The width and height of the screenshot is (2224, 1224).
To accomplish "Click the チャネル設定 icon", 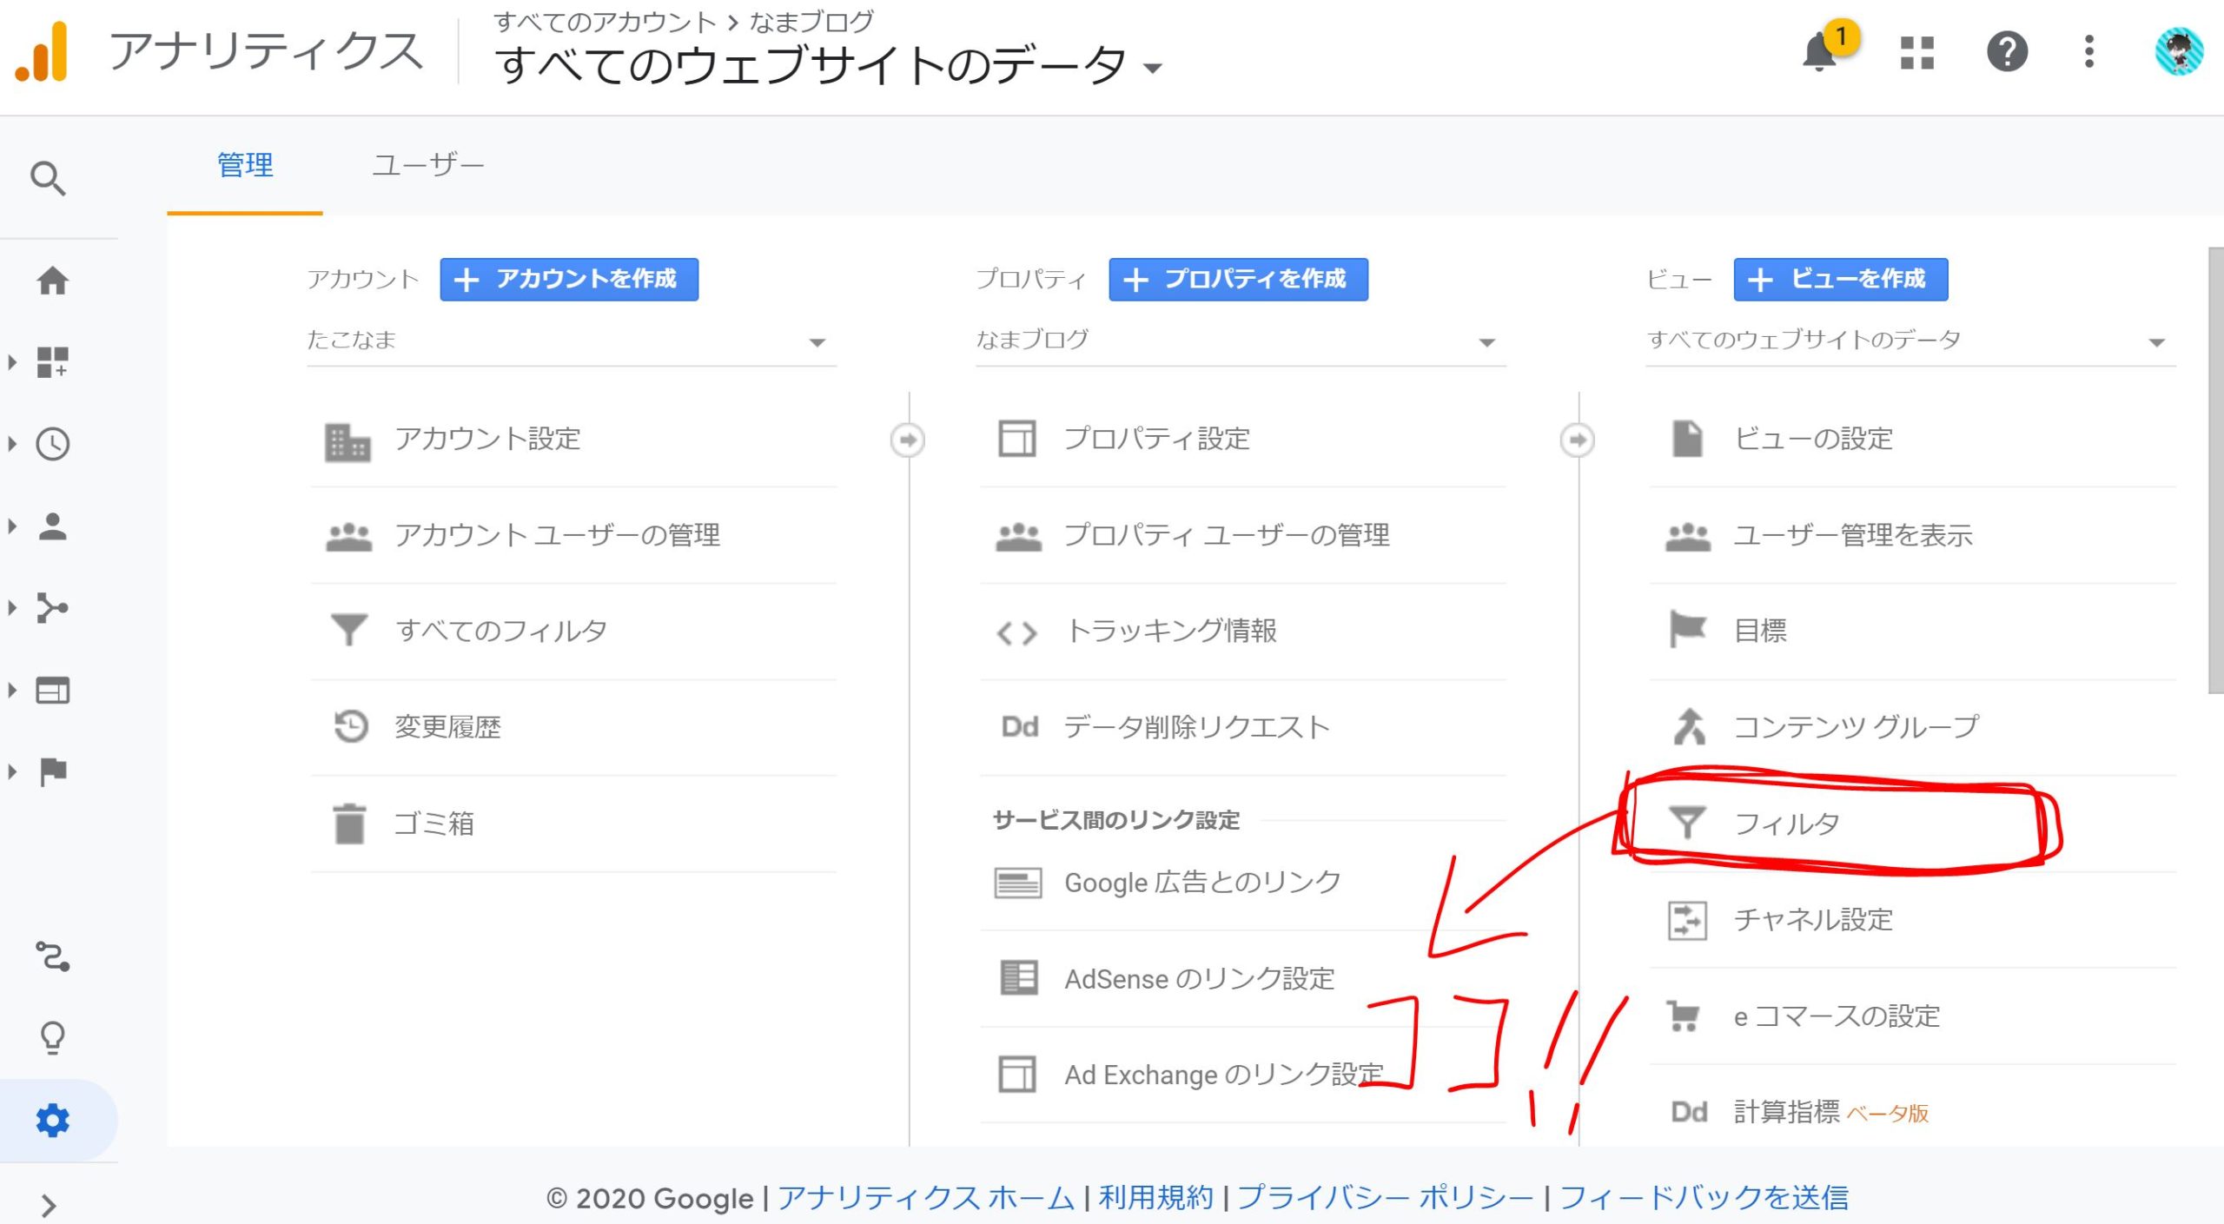I will click(1687, 921).
